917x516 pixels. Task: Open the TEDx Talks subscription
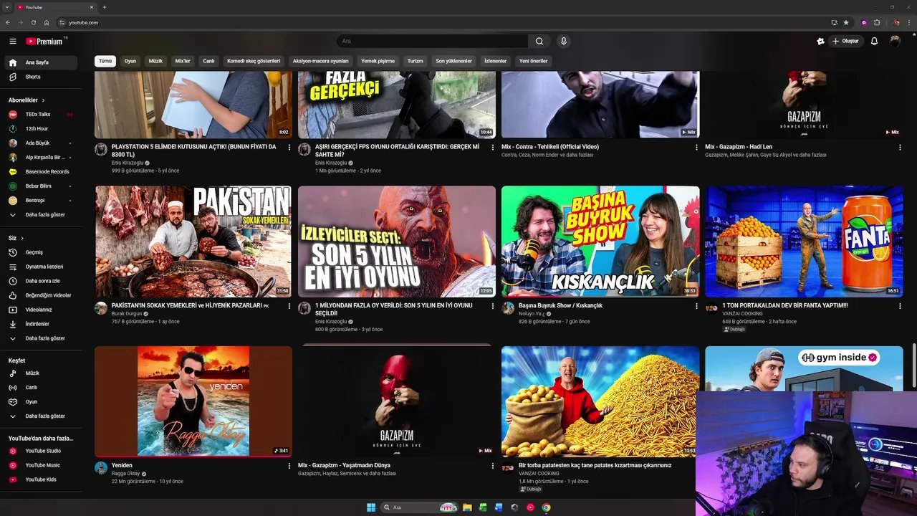(x=41, y=115)
